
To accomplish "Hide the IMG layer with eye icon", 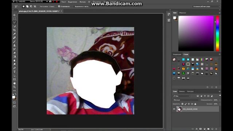I will click(x=174, y=109).
